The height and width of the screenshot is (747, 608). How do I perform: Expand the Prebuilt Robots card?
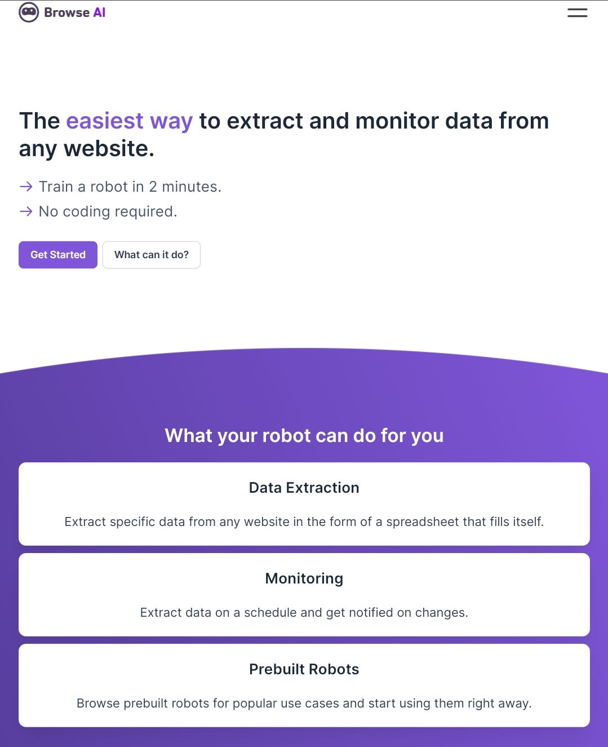(304, 685)
